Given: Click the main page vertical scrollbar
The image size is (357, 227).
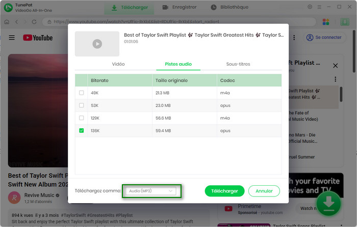Looking at the screenshot, I should [354, 51].
